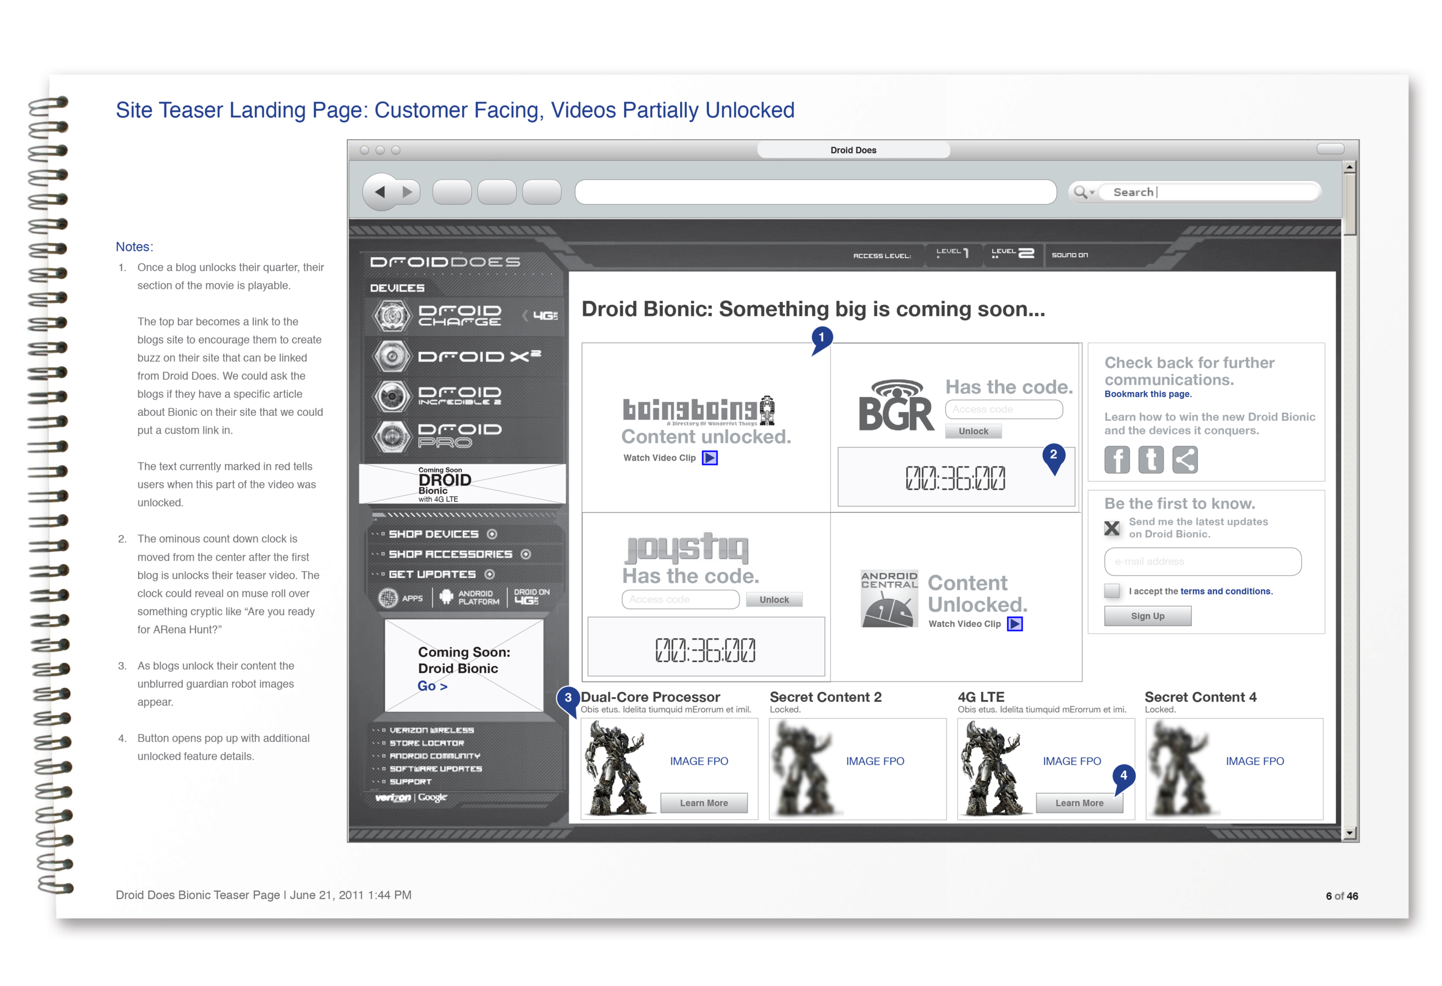Click BGR Access code field
The width and height of the screenshot is (1442, 986).
tap(1003, 409)
